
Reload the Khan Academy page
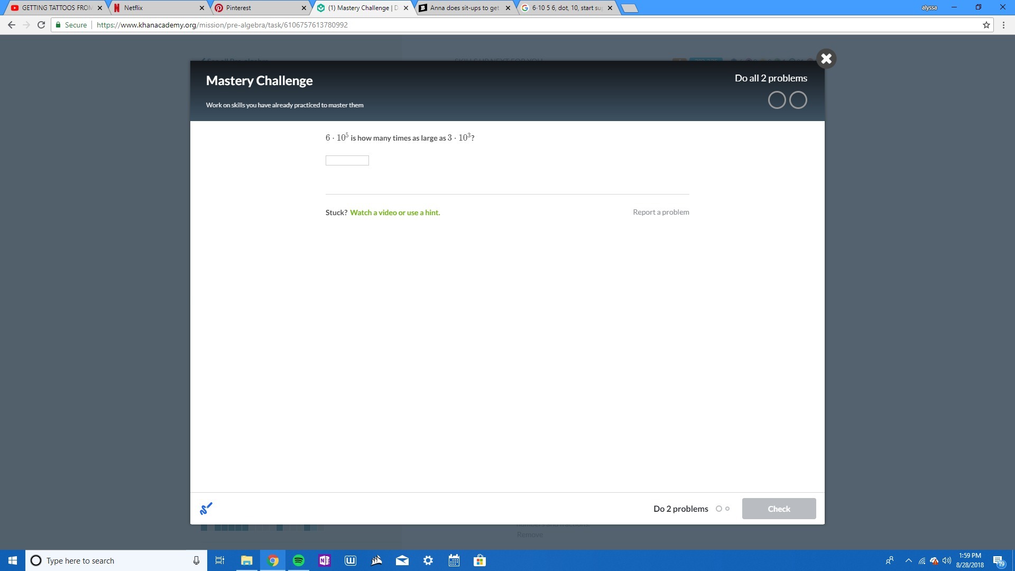tap(41, 25)
